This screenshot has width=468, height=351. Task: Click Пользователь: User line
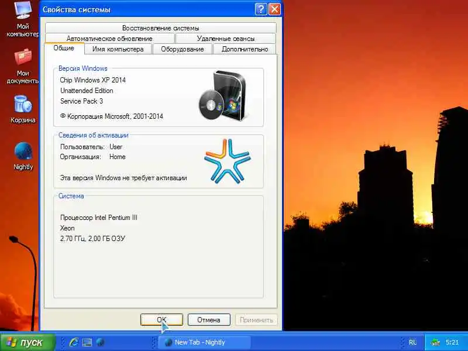click(91, 147)
